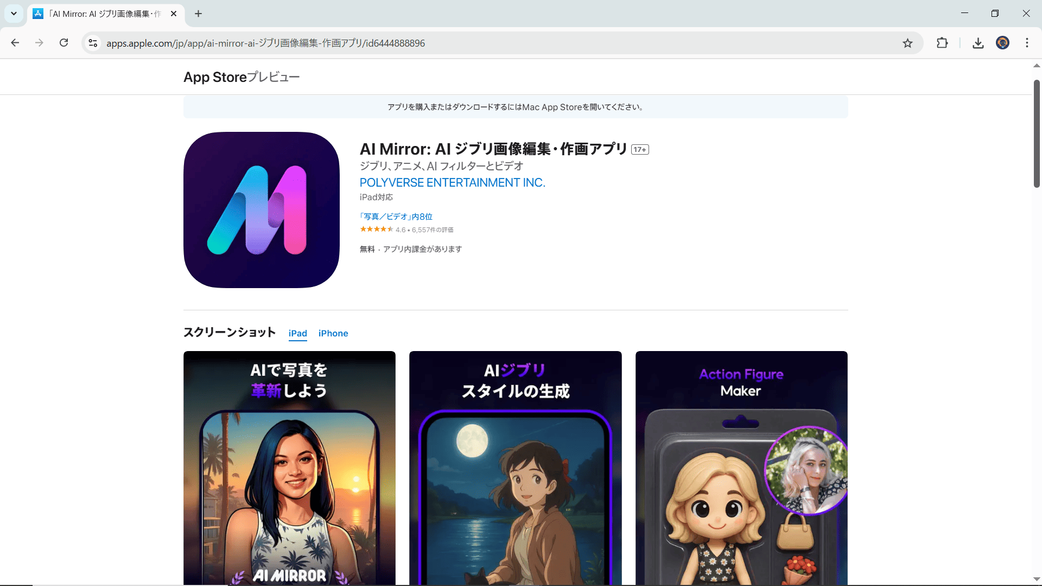The height and width of the screenshot is (586, 1042).
Task: Click the iPad対応 label
Action: 376,197
